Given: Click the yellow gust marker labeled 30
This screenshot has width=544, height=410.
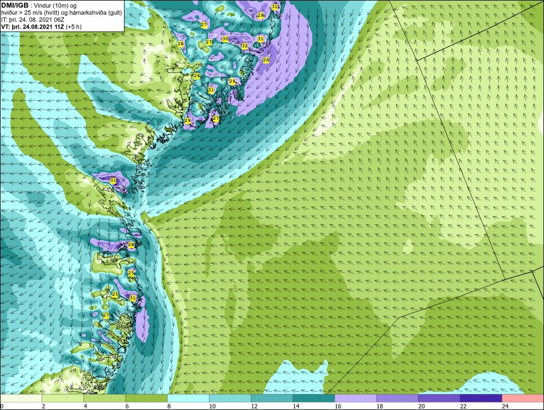Looking at the screenshot, I should pyautogui.click(x=225, y=39).
